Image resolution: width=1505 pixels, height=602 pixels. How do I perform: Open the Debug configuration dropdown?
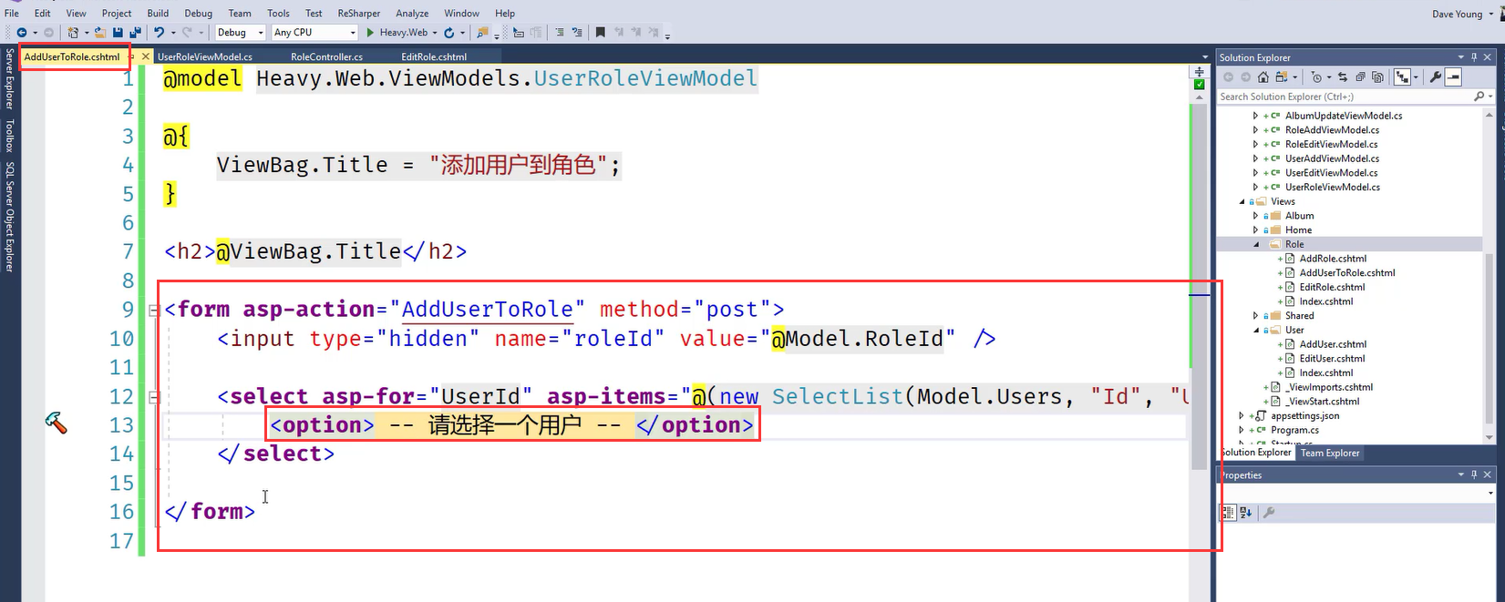[240, 33]
